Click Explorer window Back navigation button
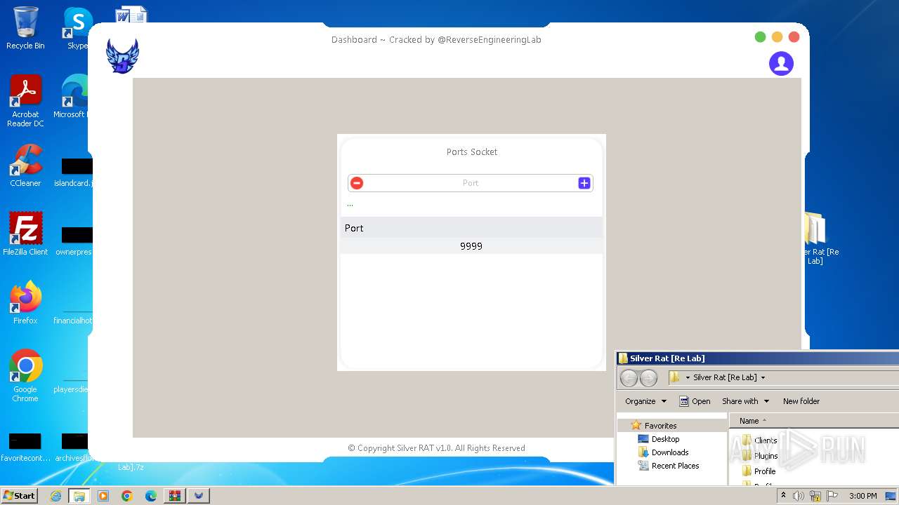The height and width of the screenshot is (505, 899). (629, 378)
